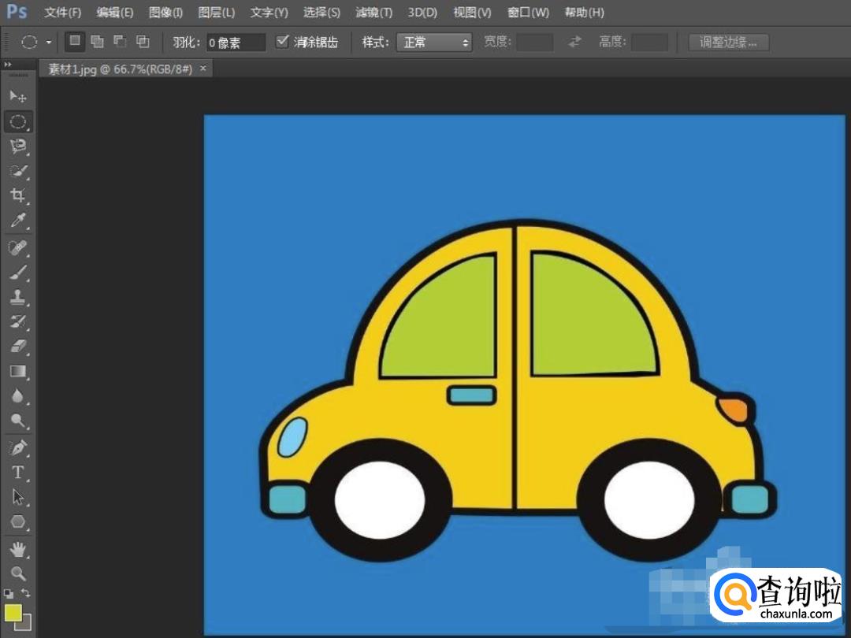Pick the Eyedropper tool

point(18,220)
